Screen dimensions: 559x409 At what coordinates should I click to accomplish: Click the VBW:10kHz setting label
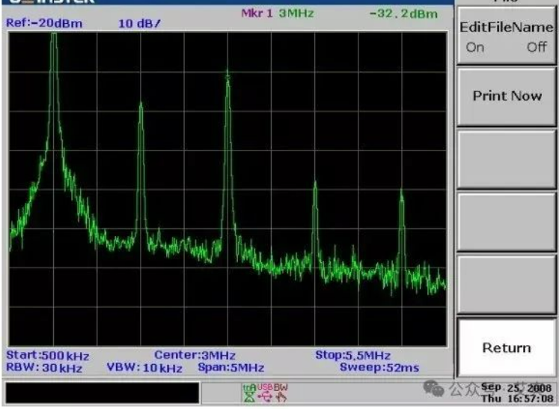point(144,368)
